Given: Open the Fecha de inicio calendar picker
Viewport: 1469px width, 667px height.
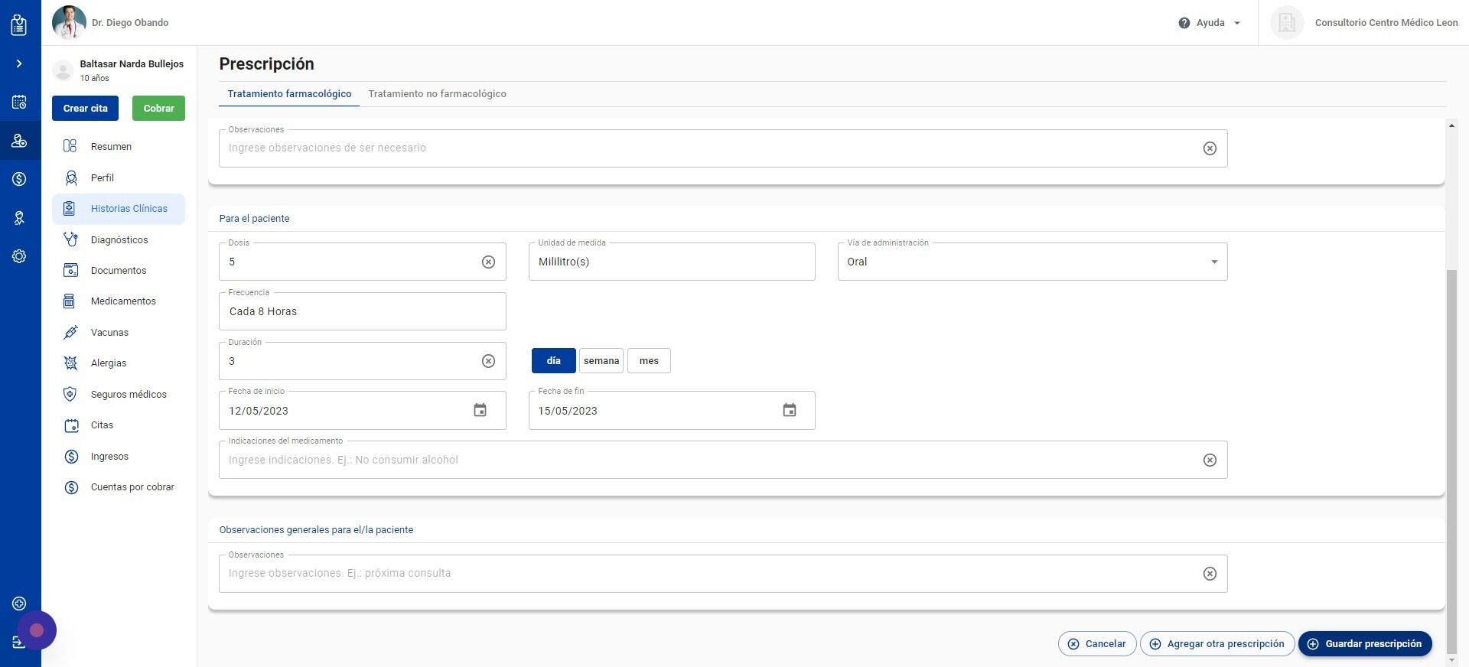Looking at the screenshot, I should (480, 411).
